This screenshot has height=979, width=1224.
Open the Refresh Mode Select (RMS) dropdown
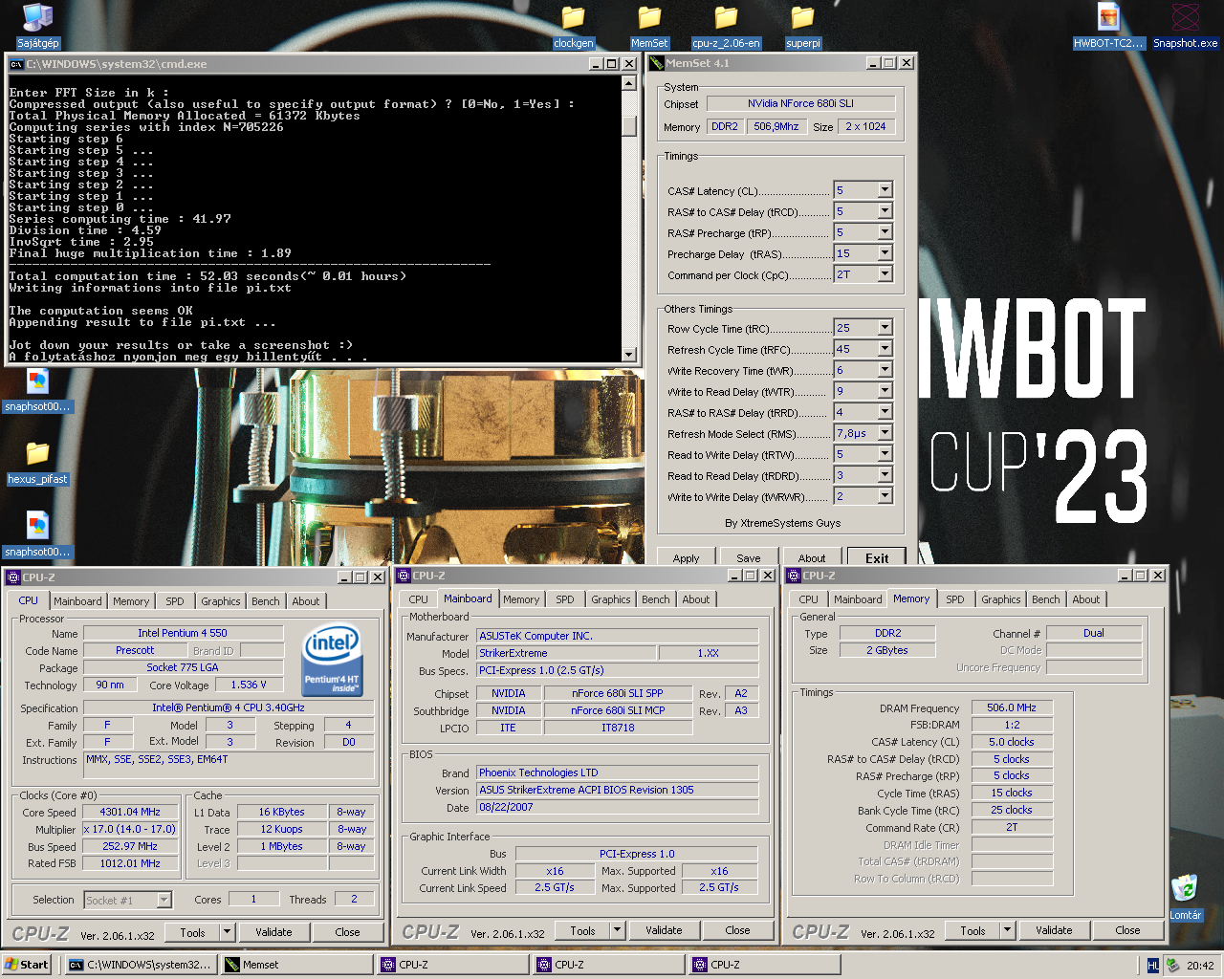click(885, 433)
